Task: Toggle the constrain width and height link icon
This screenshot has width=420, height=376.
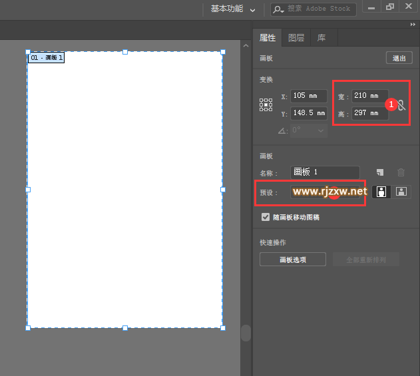Action: pos(401,105)
